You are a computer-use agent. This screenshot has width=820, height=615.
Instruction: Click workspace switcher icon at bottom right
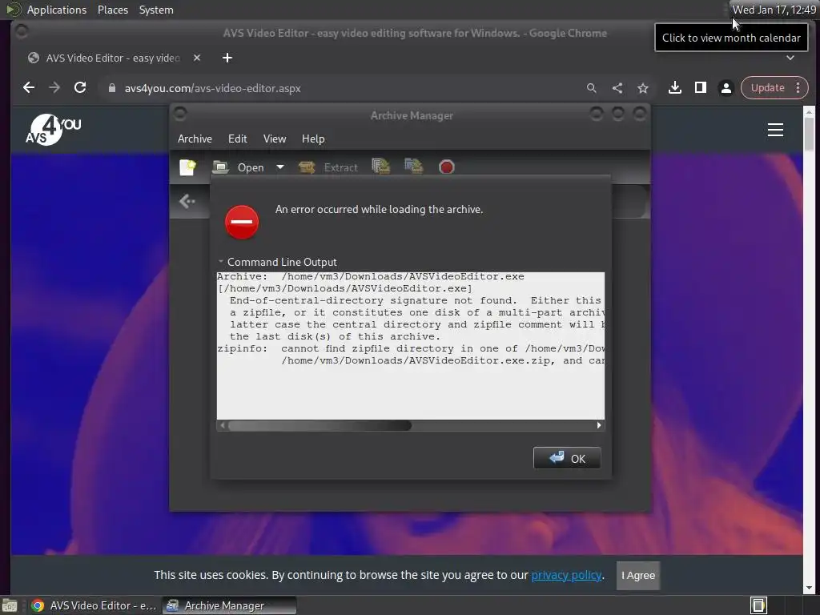(758, 605)
